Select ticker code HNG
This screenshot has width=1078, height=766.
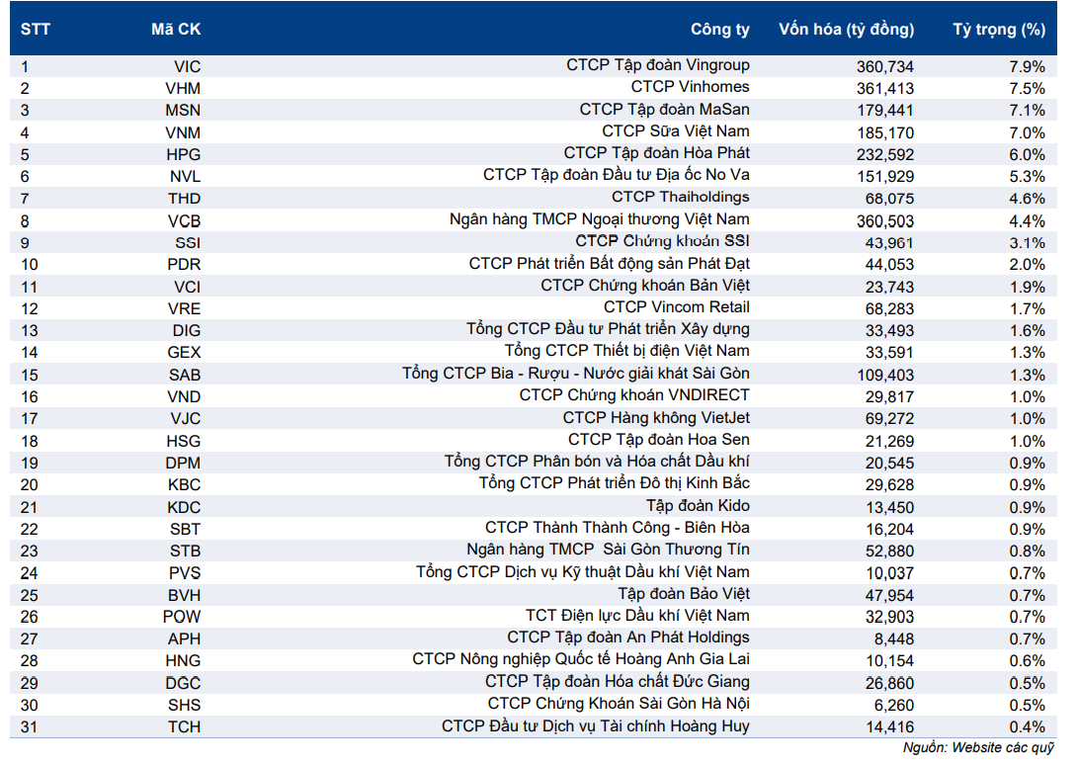pyautogui.click(x=183, y=661)
